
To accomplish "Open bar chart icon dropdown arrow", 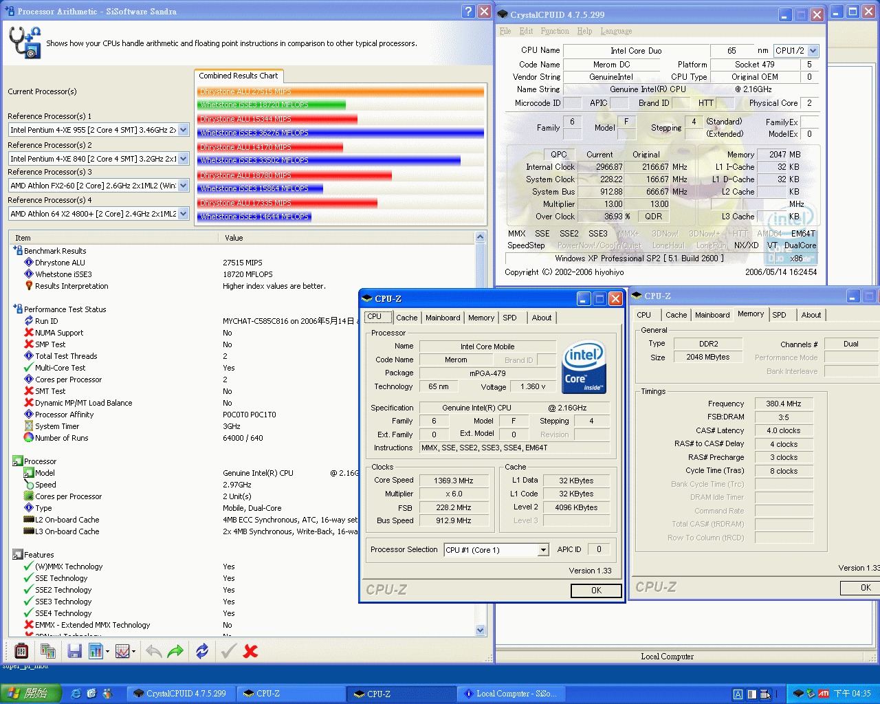I will (107, 651).
